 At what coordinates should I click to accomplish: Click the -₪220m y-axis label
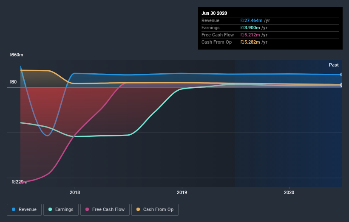[x=19, y=182]
